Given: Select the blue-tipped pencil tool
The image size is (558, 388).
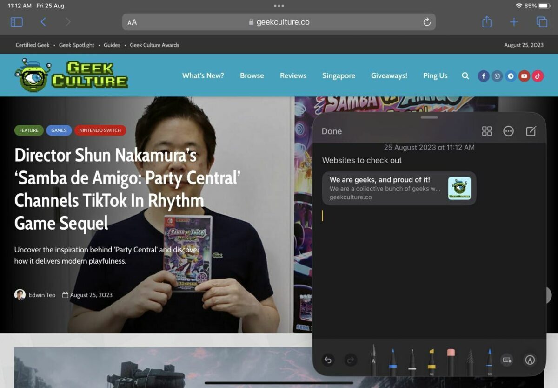Looking at the screenshot, I should (489, 361).
